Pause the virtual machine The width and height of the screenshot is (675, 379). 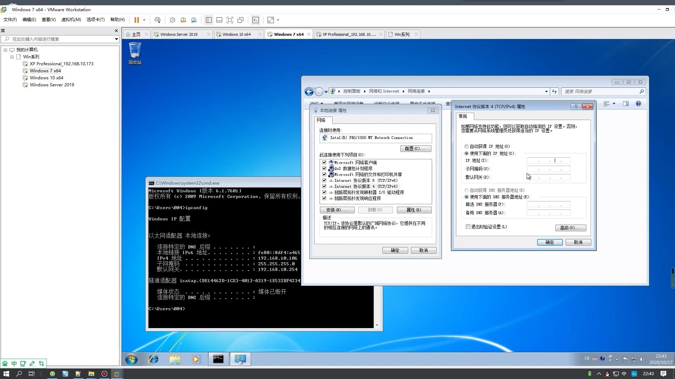coord(136,20)
